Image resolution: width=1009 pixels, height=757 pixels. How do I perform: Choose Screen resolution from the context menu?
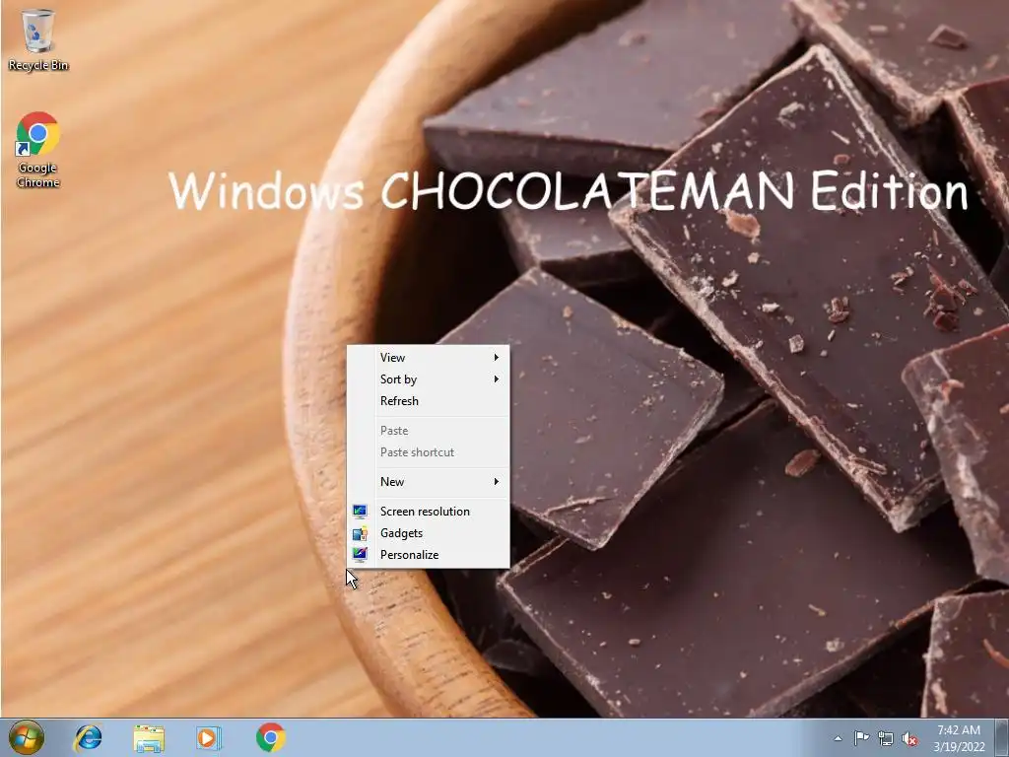click(x=428, y=512)
